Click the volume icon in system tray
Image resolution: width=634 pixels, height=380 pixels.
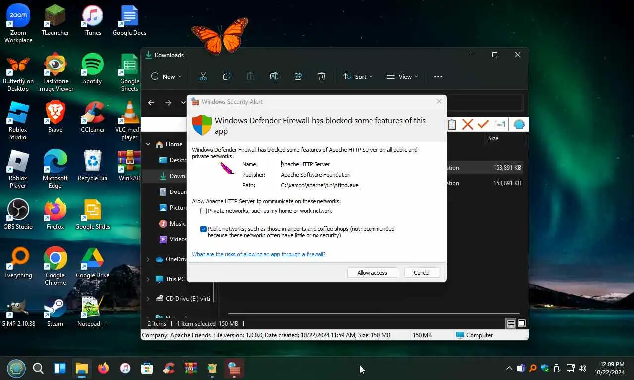(582, 368)
